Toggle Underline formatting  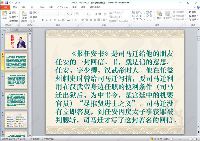[x=51, y=20]
